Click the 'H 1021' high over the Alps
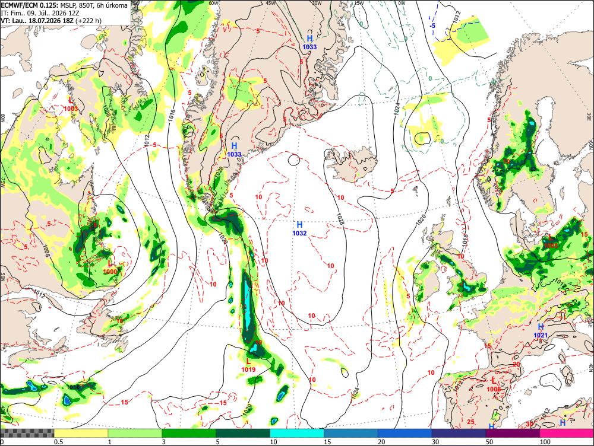This screenshot has height=446, width=594. (x=541, y=330)
